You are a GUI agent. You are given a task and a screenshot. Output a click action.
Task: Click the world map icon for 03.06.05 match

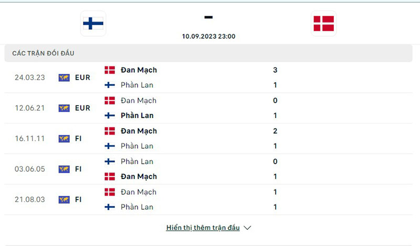pyautogui.click(x=64, y=169)
